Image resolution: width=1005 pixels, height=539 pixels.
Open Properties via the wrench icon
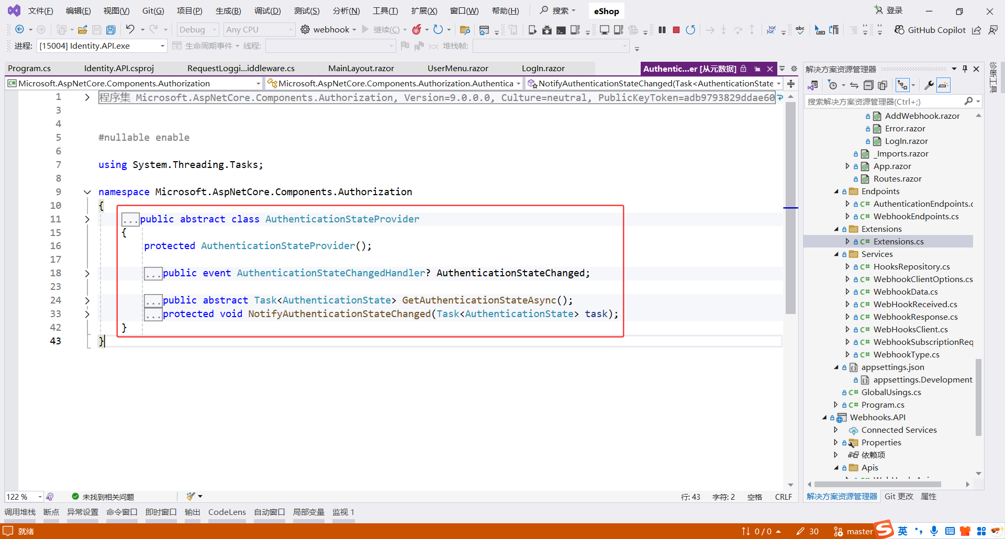click(929, 85)
